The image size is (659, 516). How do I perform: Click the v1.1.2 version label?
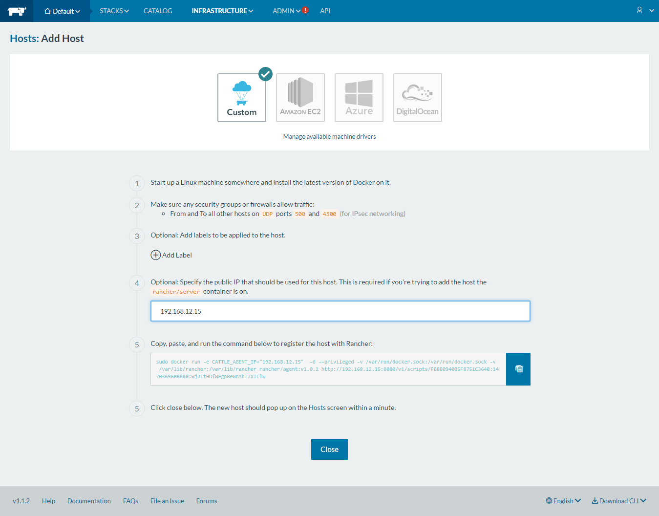(x=21, y=501)
